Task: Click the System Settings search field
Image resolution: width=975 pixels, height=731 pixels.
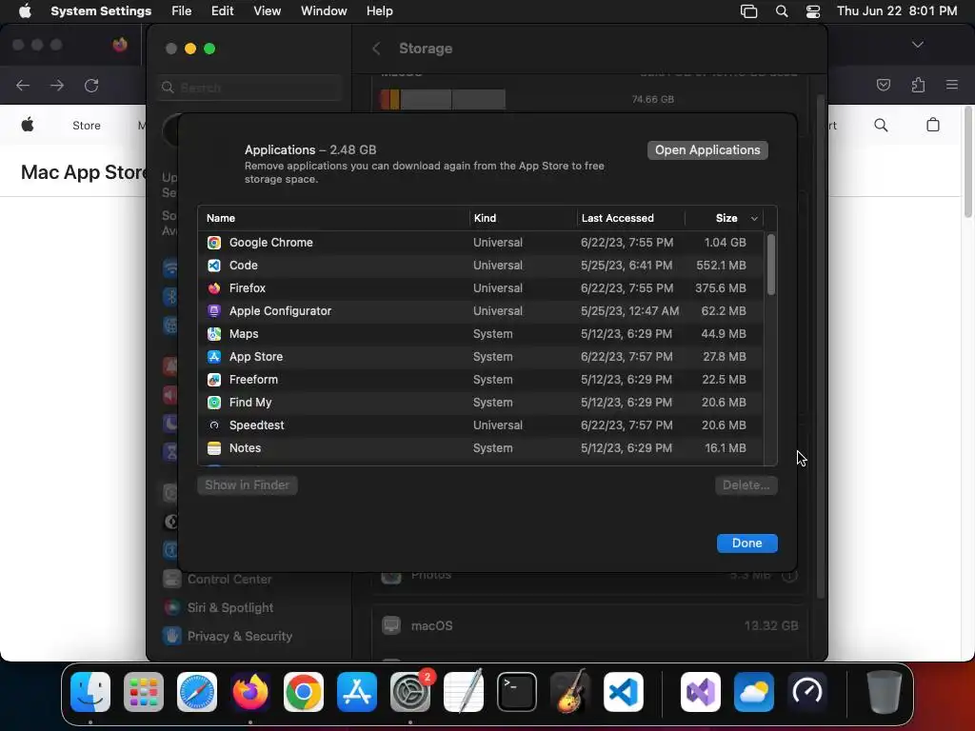Action: [x=249, y=88]
